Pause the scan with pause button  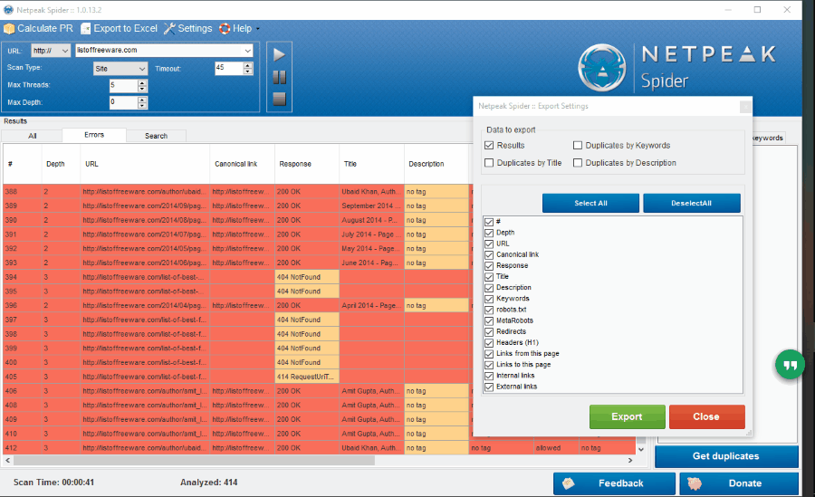tap(279, 78)
